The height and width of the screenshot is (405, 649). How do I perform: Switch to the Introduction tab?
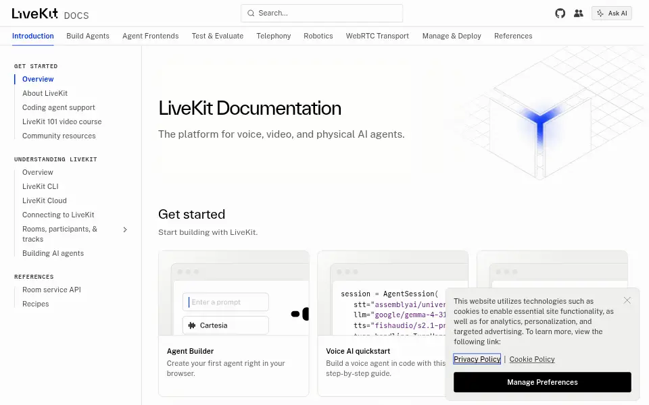click(33, 36)
